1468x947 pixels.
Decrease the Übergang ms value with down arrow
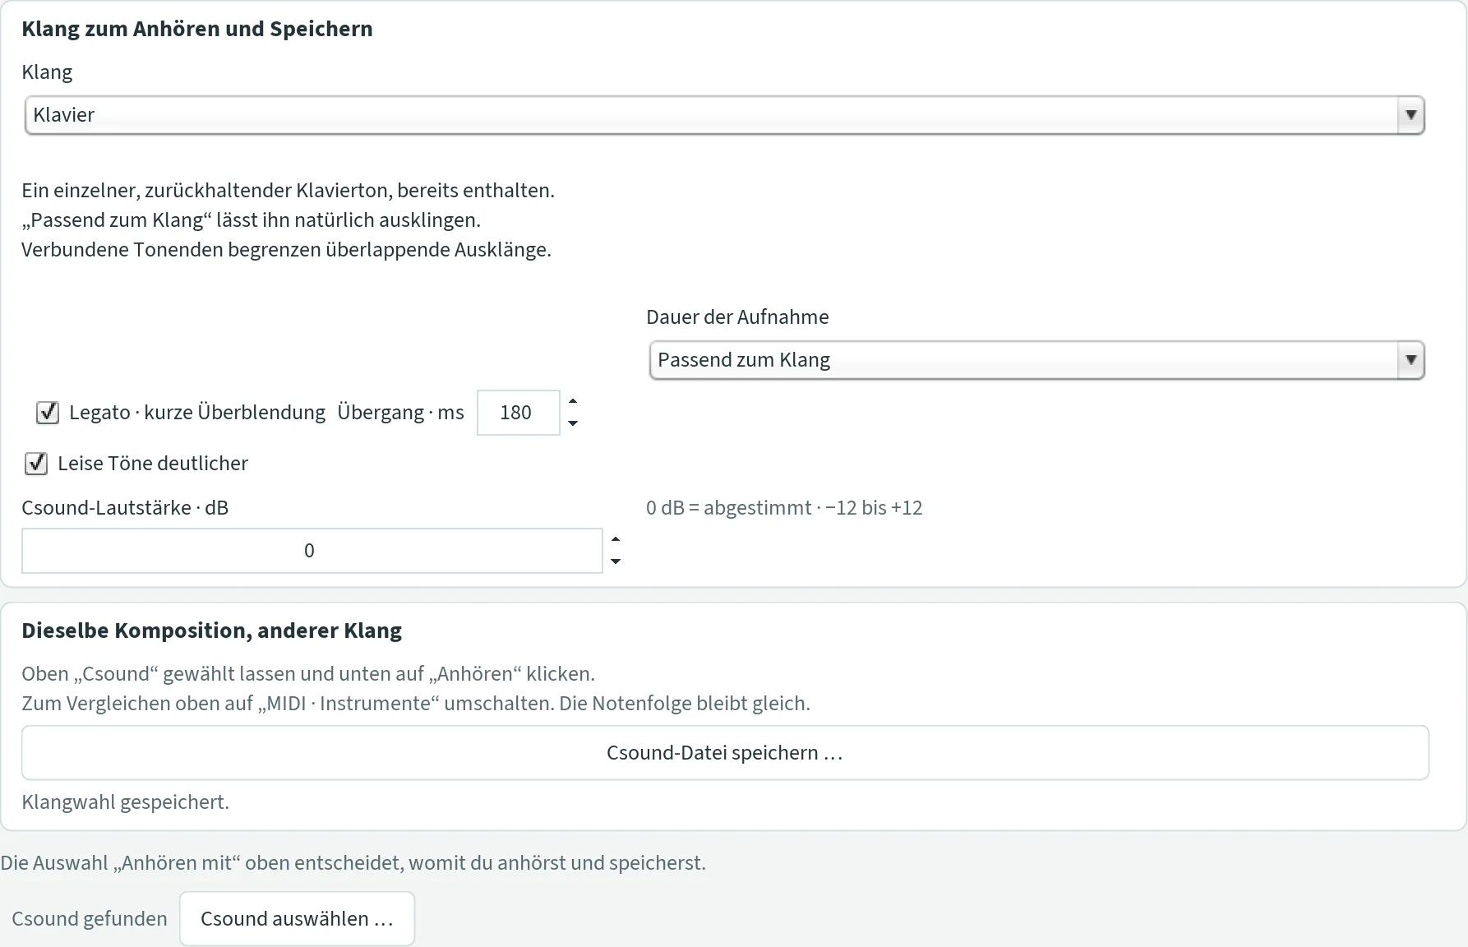pos(573,423)
